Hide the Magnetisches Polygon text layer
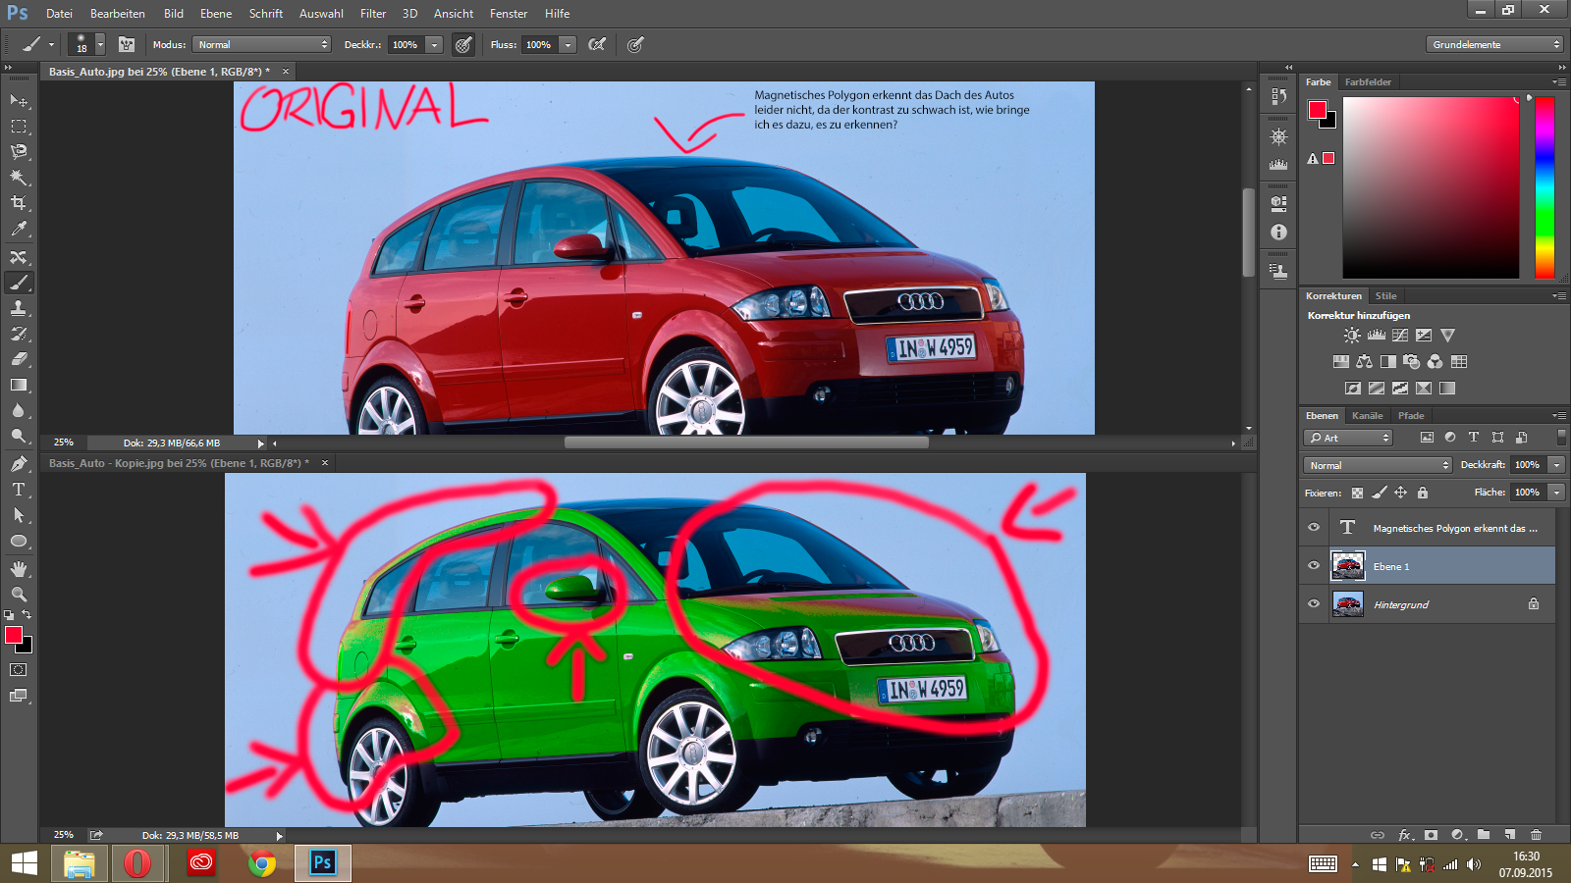Screen dimensions: 1571x883 coord(1314,528)
